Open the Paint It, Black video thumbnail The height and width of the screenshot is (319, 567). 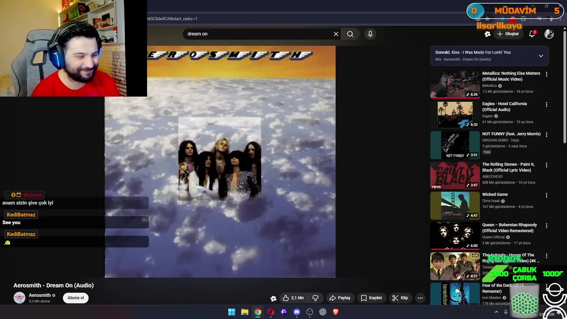(455, 175)
